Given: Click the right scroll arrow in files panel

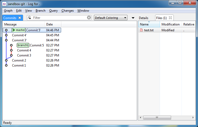Looking at the screenshot, I should tap(193, 117).
